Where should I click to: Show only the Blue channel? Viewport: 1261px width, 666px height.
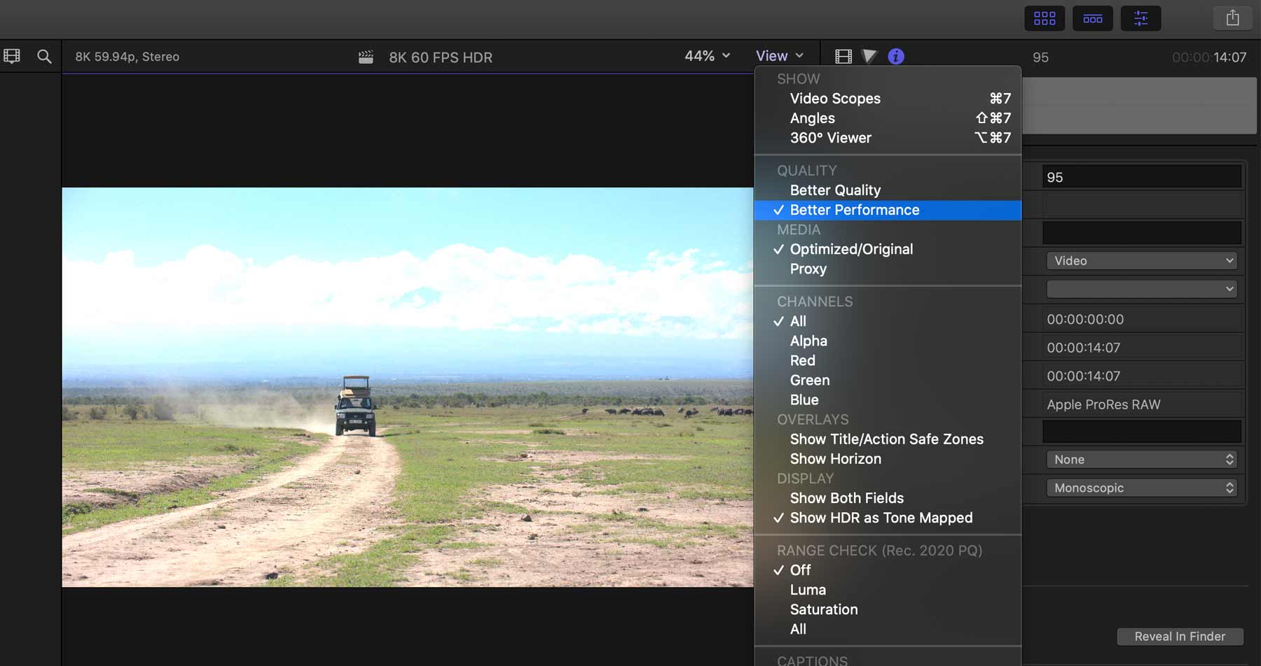pos(888,399)
